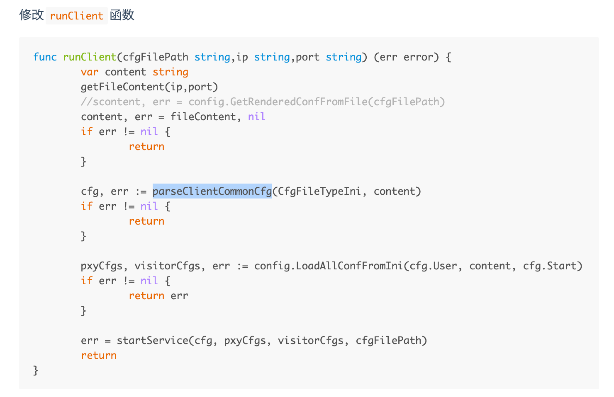Click the func keyword in the code
The height and width of the screenshot is (397, 614).
coord(45,57)
